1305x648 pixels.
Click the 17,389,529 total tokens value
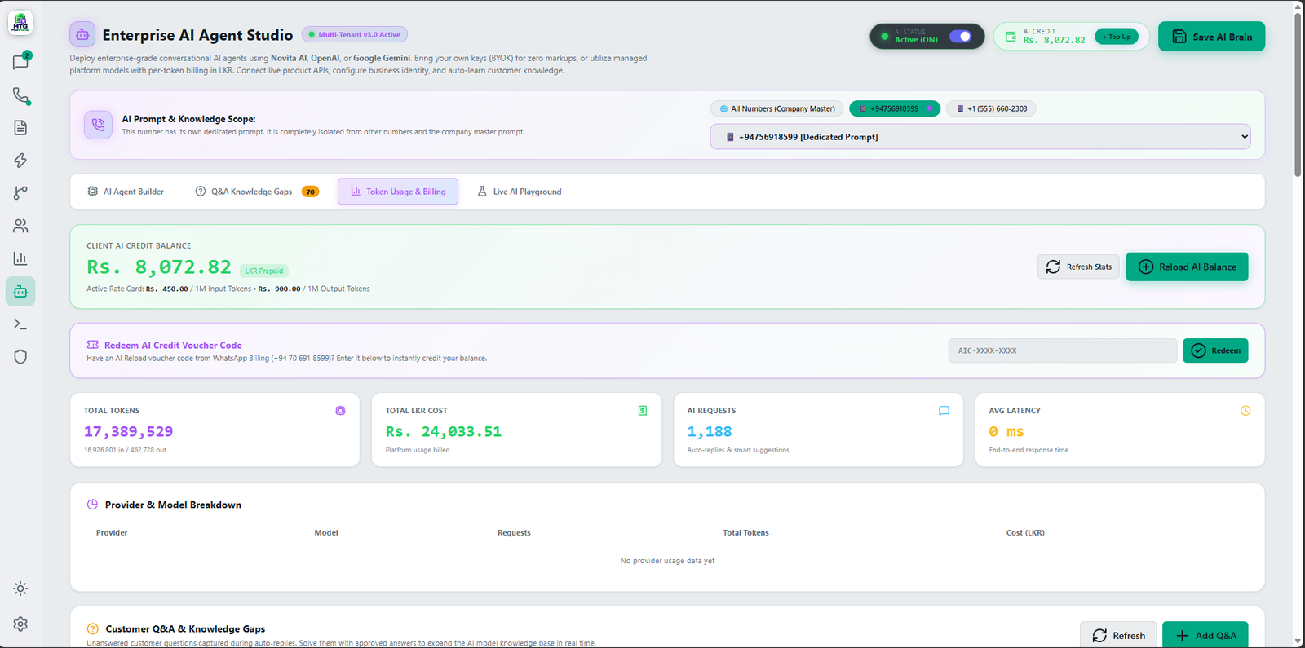128,431
